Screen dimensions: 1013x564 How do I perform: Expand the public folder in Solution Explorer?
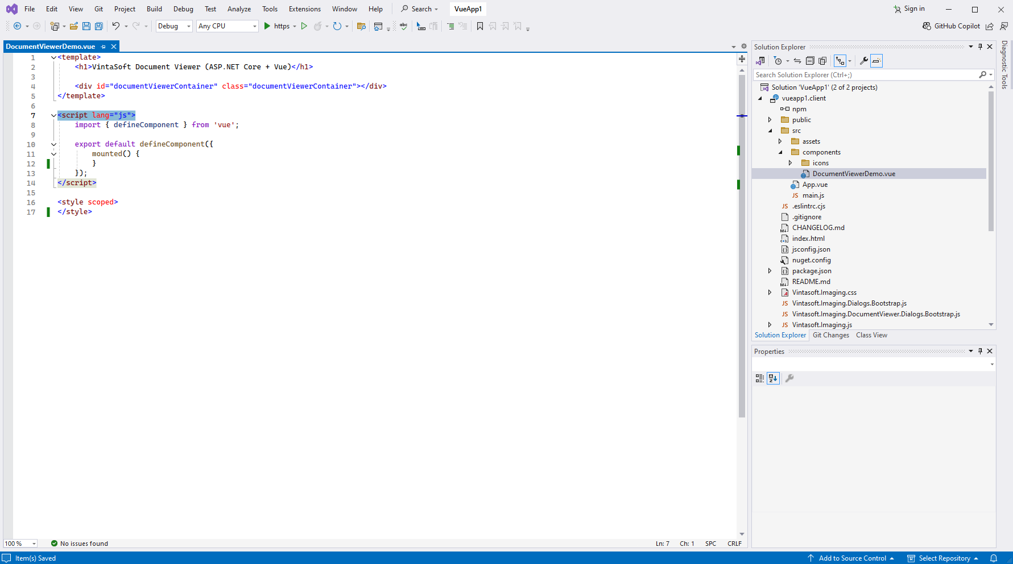click(x=770, y=120)
